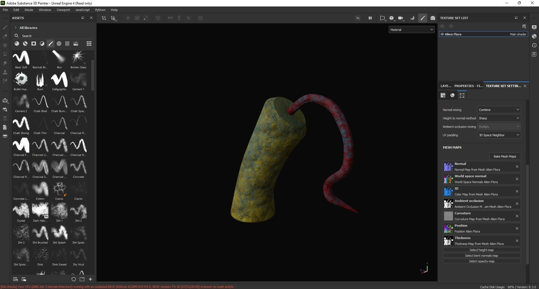Open the UV padding dropdown
The height and width of the screenshot is (289, 539).
tap(499, 135)
